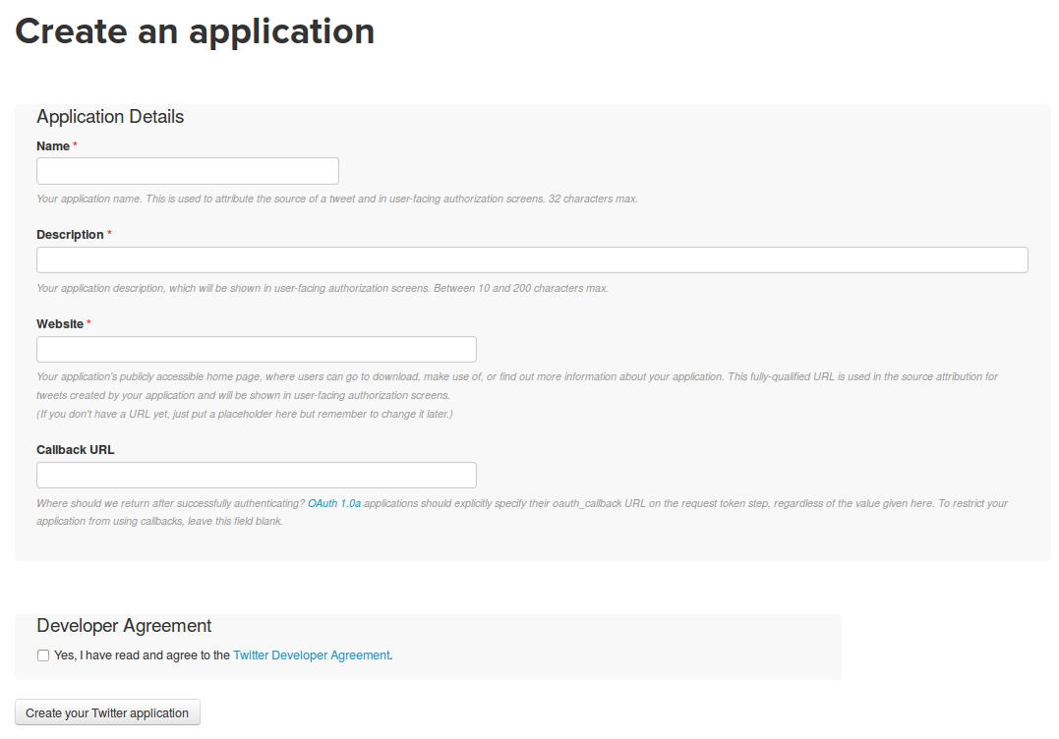1059x739 pixels.
Task: Click the Application Details section heading
Action: [x=110, y=117]
